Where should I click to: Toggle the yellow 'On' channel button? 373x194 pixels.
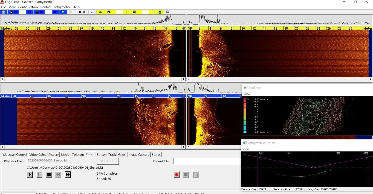[x=100, y=12]
